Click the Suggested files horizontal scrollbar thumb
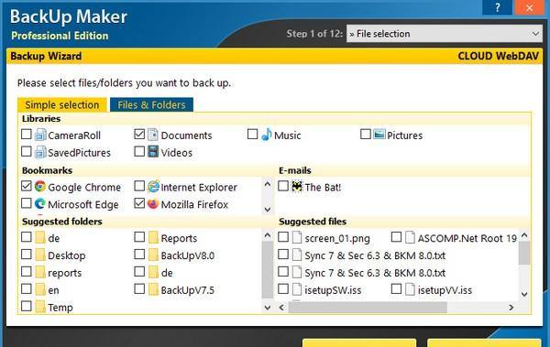The height and width of the screenshot is (347, 550). point(368,308)
